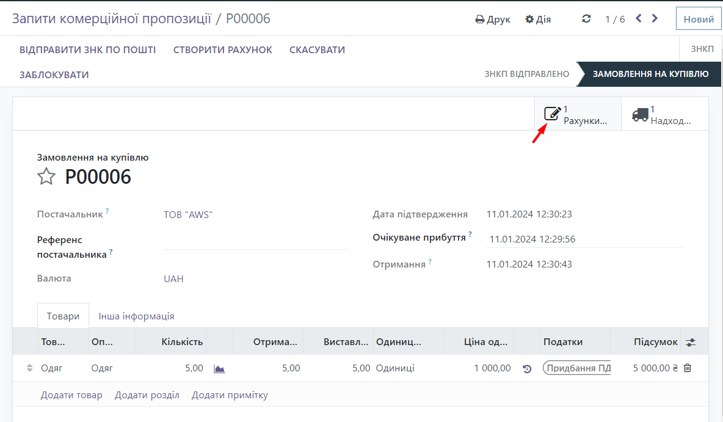Select the Товари tab
This screenshot has width=723, height=422.
[x=63, y=316]
